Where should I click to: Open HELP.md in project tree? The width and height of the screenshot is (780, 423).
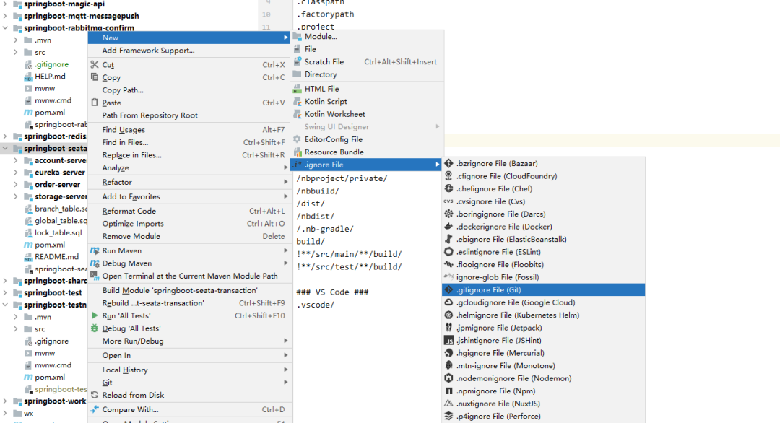click(x=50, y=76)
